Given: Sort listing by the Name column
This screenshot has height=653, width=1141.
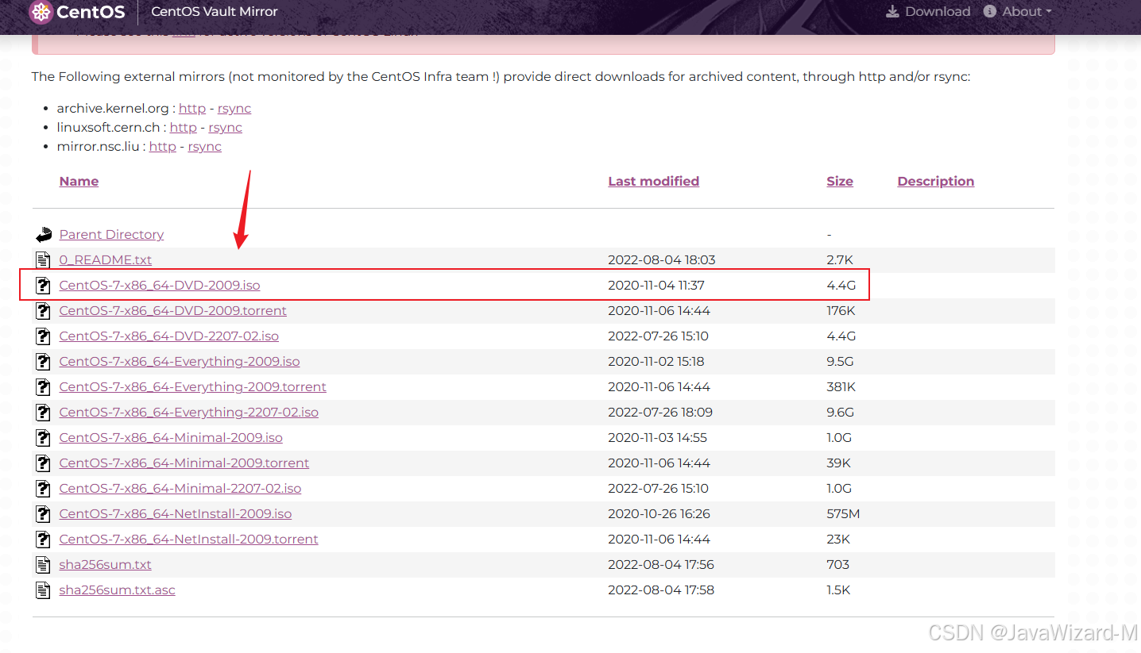Looking at the screenshot, I should tap(79, 181).
